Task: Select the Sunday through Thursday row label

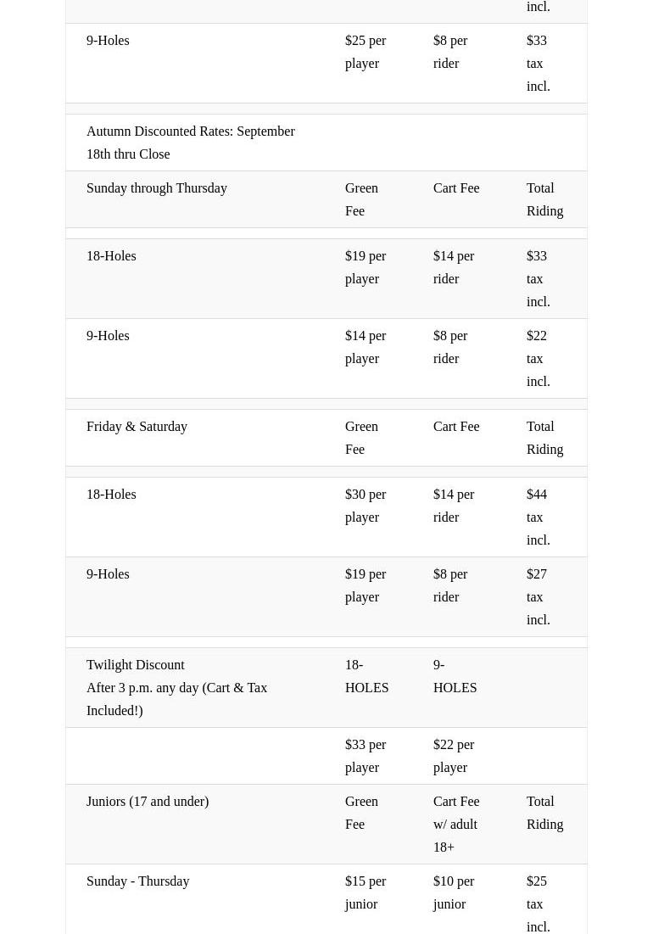Action: 157,188
